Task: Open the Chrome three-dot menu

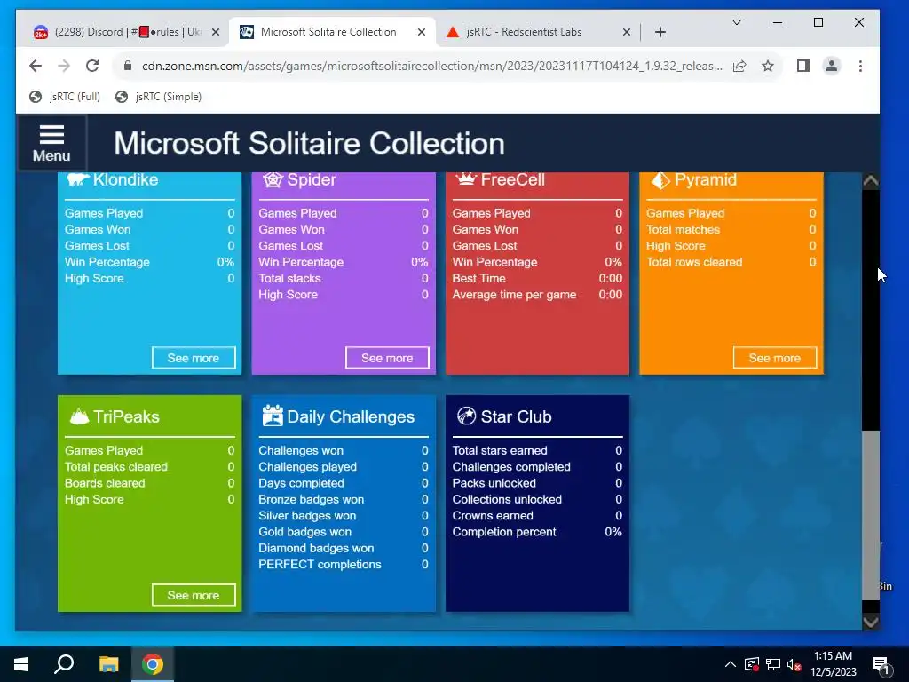Action: 860,66
